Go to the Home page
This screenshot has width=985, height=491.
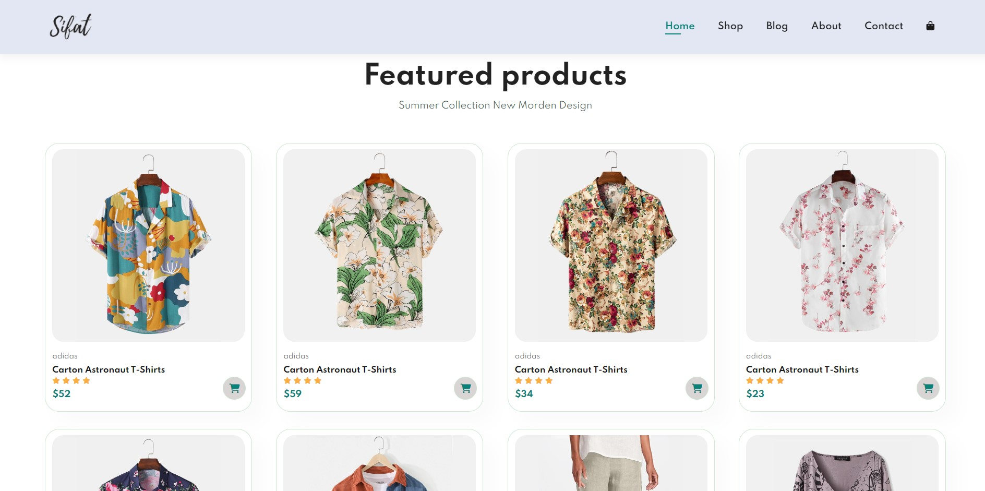pyautogui.click(x=680, y=26)
